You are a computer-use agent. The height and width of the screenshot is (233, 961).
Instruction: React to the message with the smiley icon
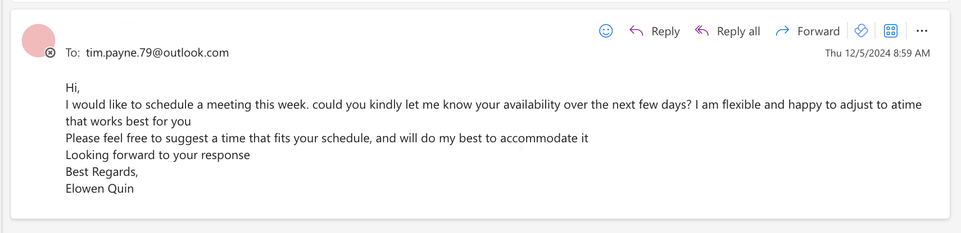click(x=606, y=31)
